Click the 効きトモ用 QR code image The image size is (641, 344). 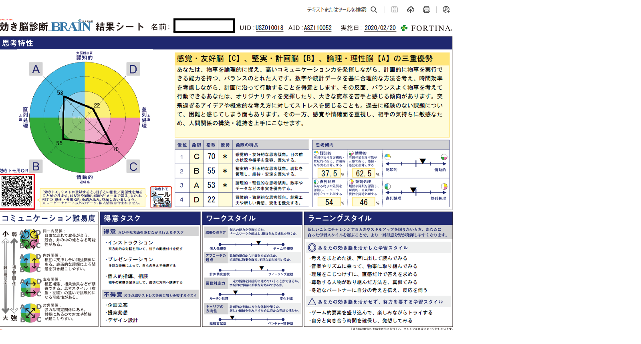(x=17, y=191)
